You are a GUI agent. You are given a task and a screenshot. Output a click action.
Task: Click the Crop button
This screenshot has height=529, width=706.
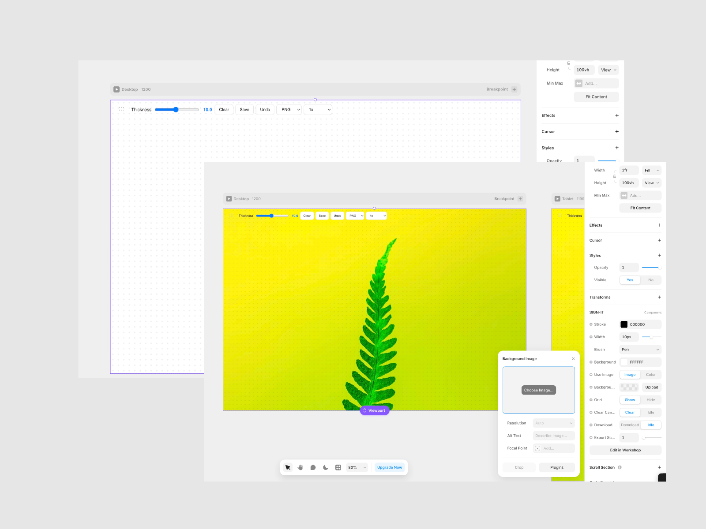519,467
